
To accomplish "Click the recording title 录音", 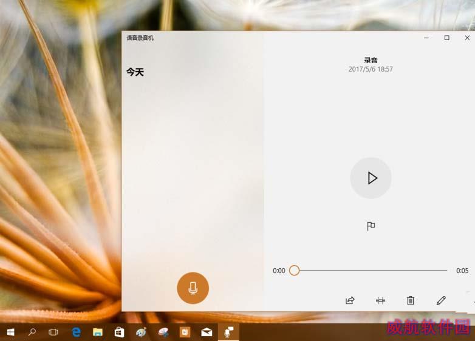I will point(371,60).
